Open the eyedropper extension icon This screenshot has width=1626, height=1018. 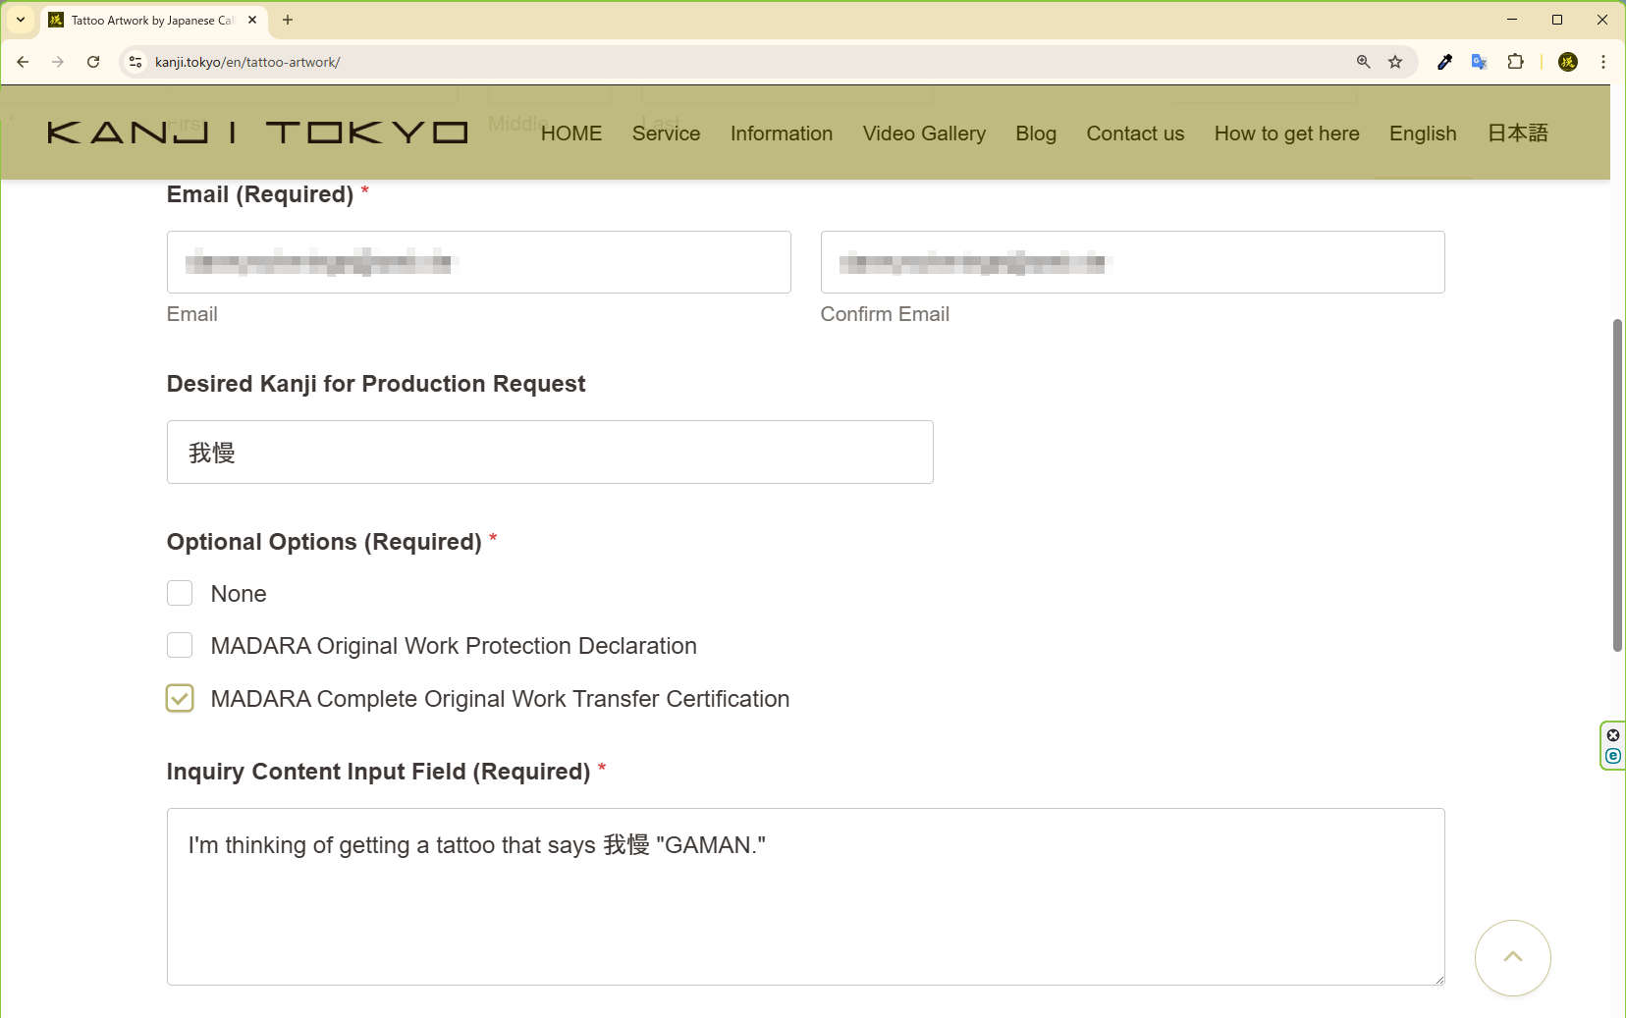(x=1443, y=61)
